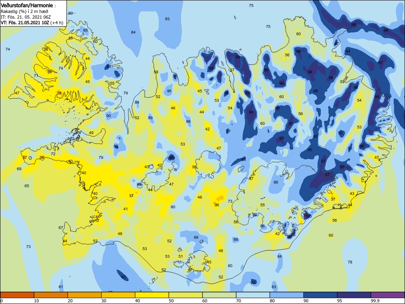
Task: Click the humidity value '69' on the map
Action: coord(19,169)
